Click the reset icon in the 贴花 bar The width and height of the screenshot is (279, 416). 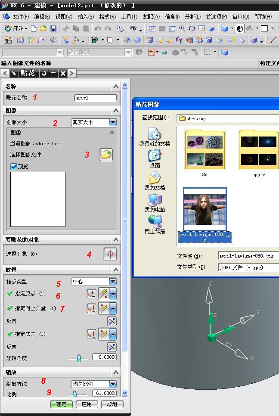point(44,73)
